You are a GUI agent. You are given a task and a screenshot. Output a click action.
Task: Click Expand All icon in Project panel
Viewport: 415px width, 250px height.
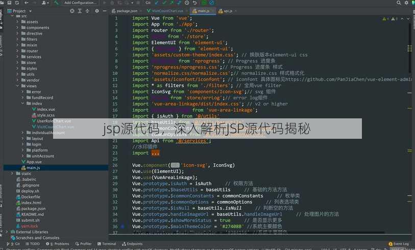[x=80, y=11]
